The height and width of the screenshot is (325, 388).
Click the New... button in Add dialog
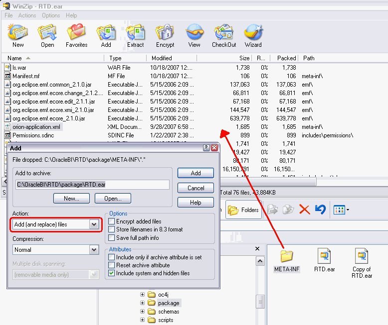[71, 198]
